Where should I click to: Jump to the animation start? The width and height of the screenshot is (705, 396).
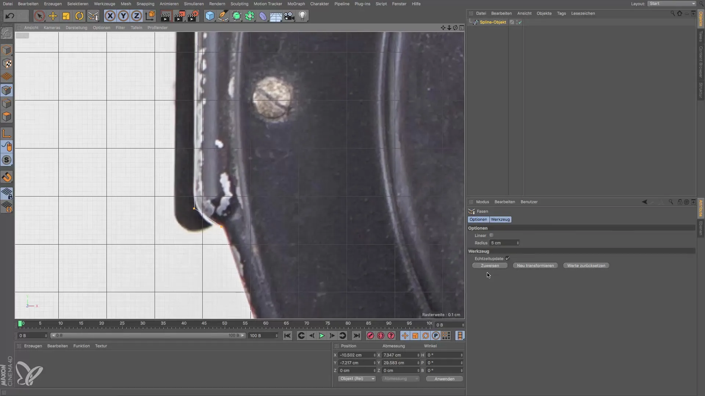tap(288, 335)
